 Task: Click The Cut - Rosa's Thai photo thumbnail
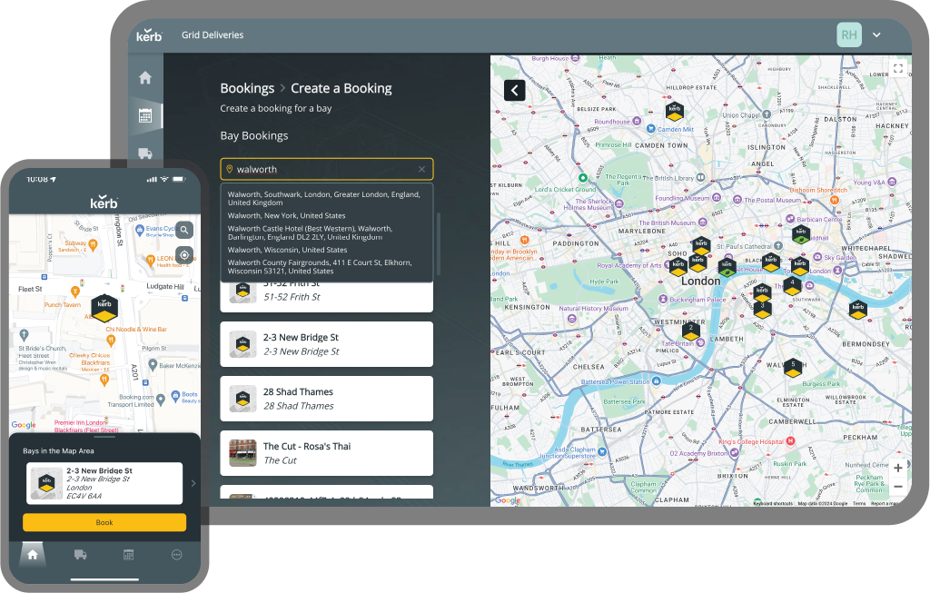point(242,453)
